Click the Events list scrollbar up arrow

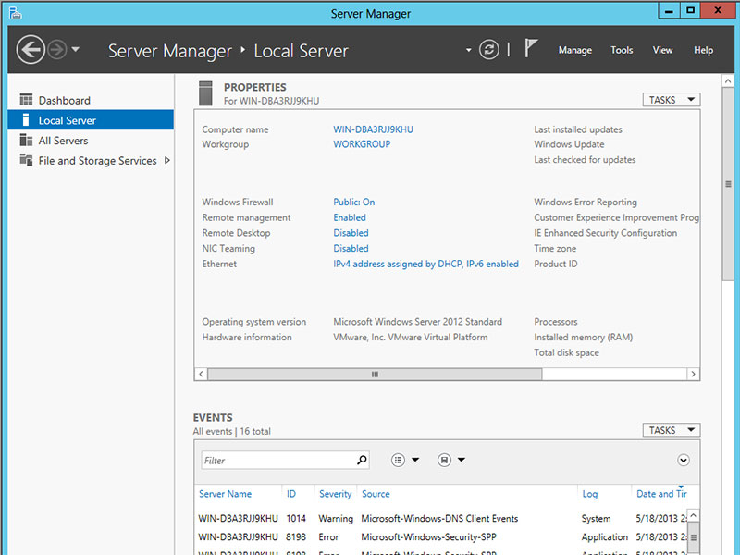point(693,515)
